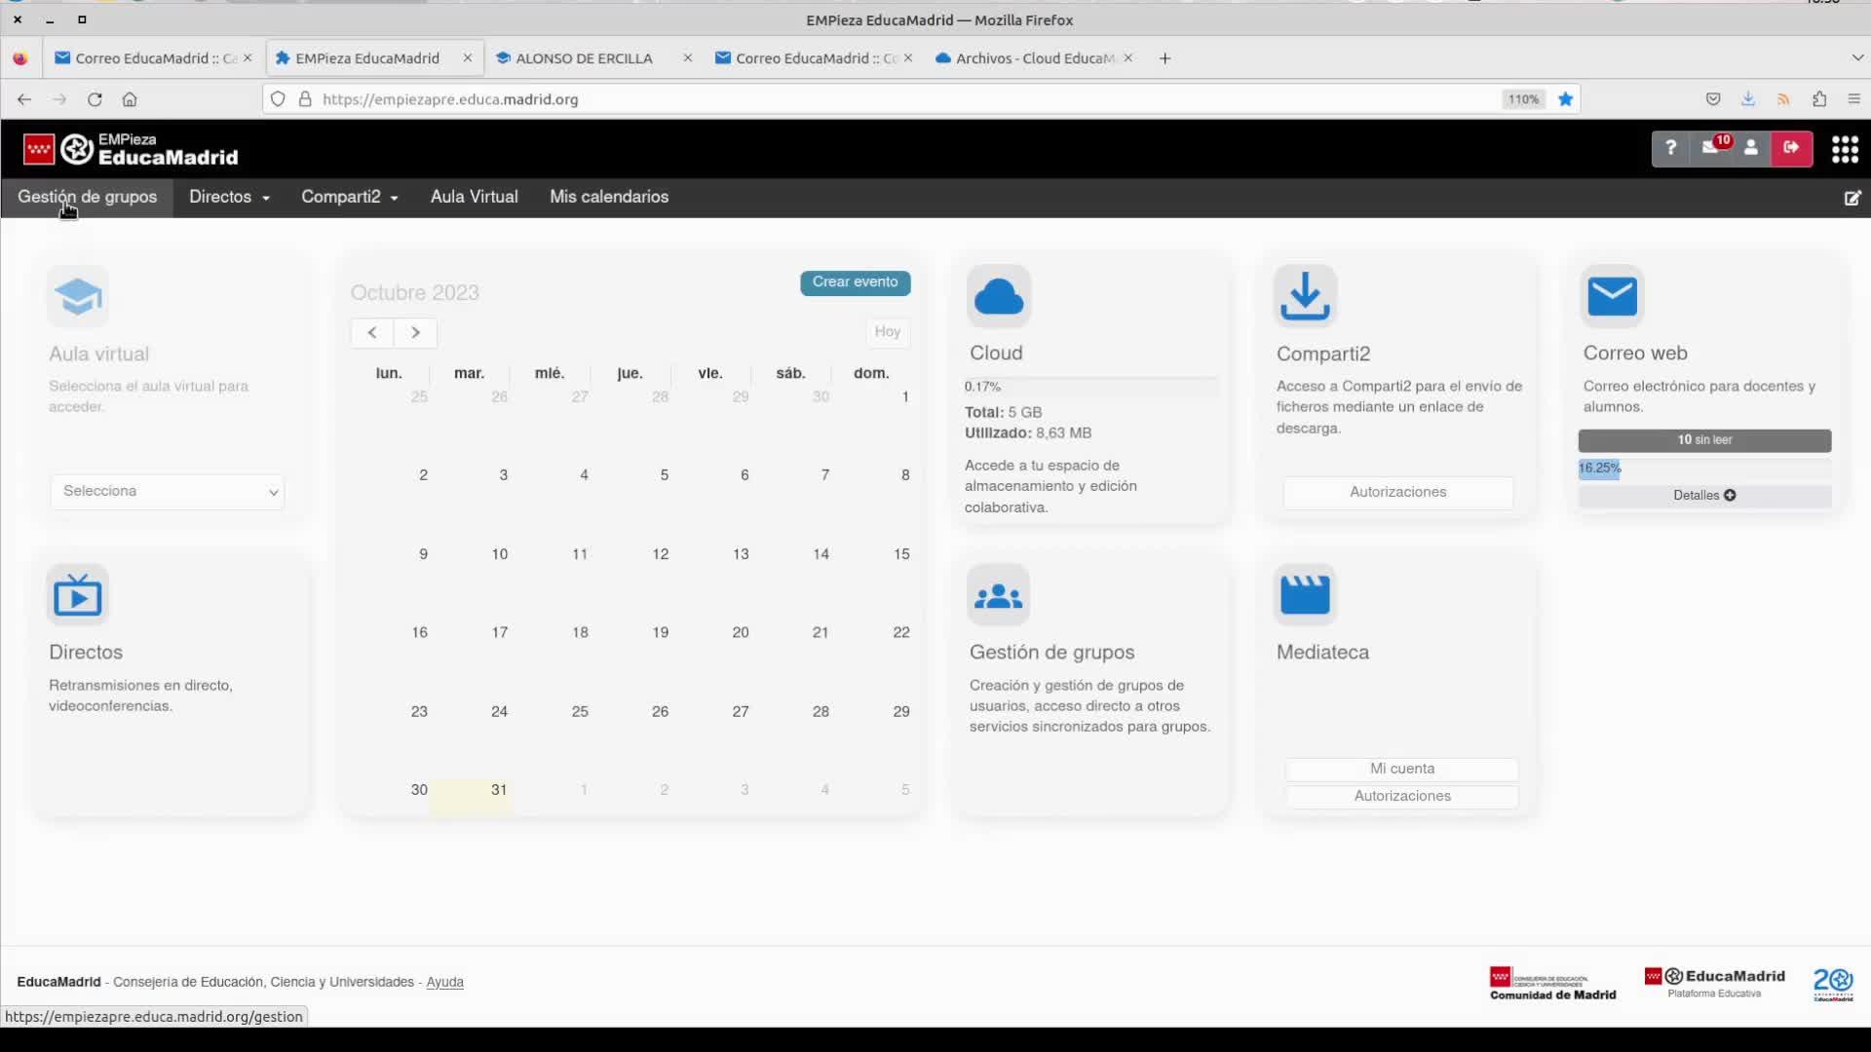Expand the Detalles mail quota section
This screenshot has width=1871, height=1052.
click(1703, 496)
